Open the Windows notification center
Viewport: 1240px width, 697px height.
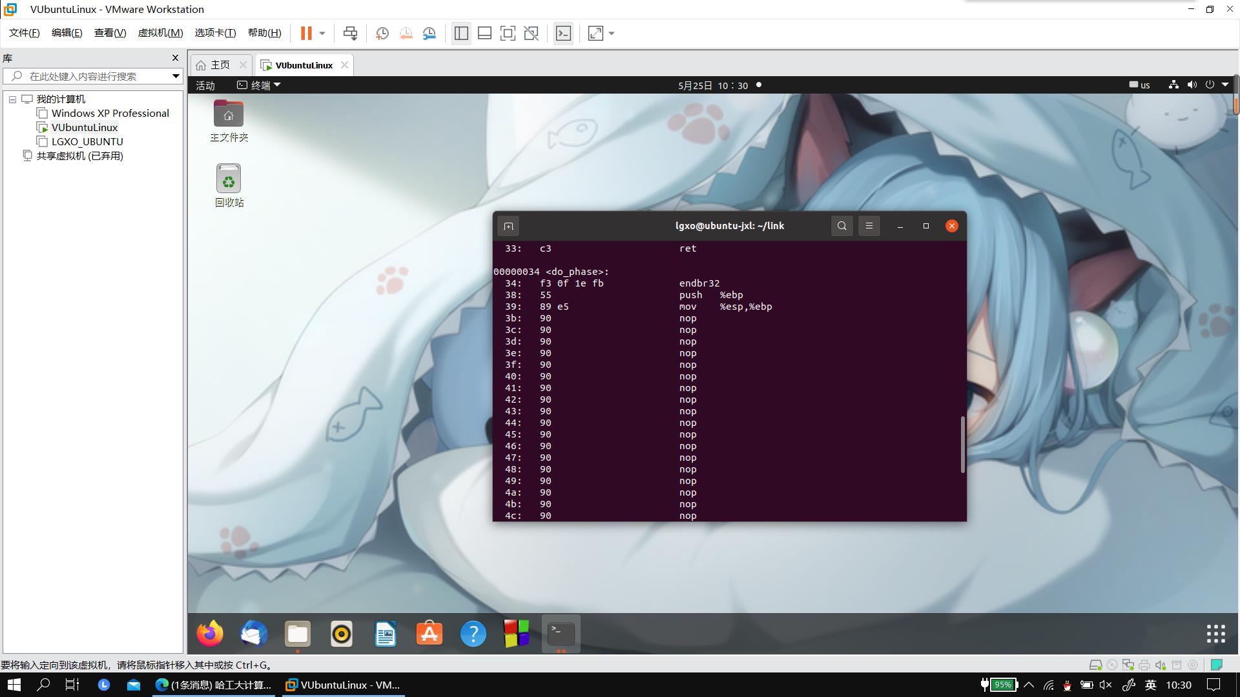1214,685
